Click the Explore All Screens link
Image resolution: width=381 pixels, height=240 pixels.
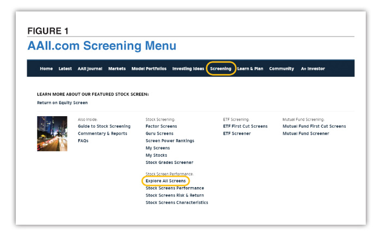tap(165, 181)
